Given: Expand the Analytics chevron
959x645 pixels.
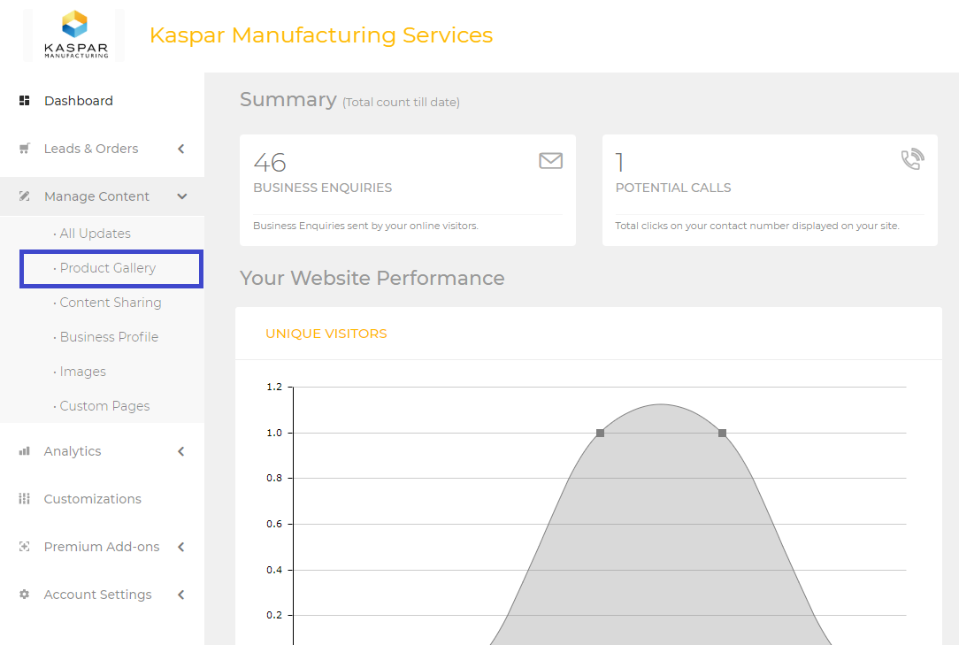Looking at the screenshot, I should [x=181, y=451].
